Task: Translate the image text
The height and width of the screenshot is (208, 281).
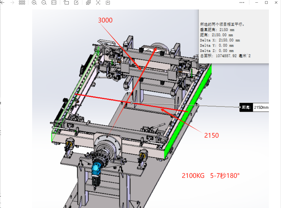Action: 88,2
